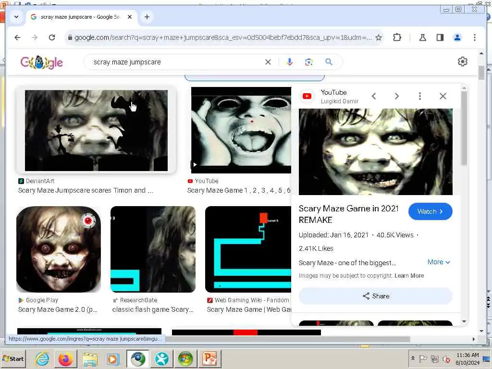Open Google quick settings gear
Image resolution: width=492 pixels, height=369 pixels.
[x=463, y=61]
